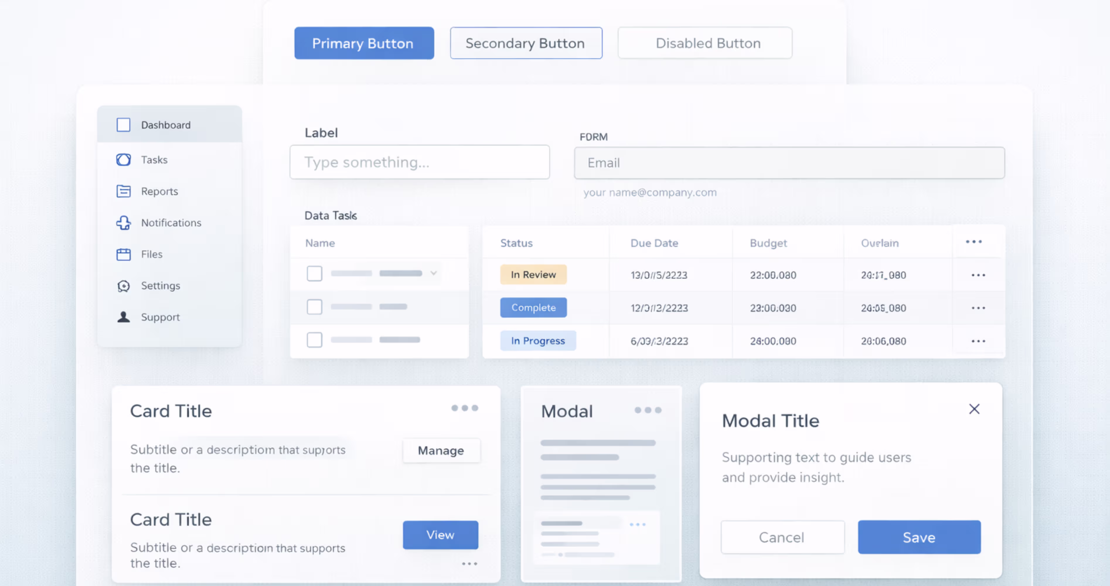This screenshot has width=1110, height=586.
Task: Select the Files icon in the sidebar
Action: 123,254
